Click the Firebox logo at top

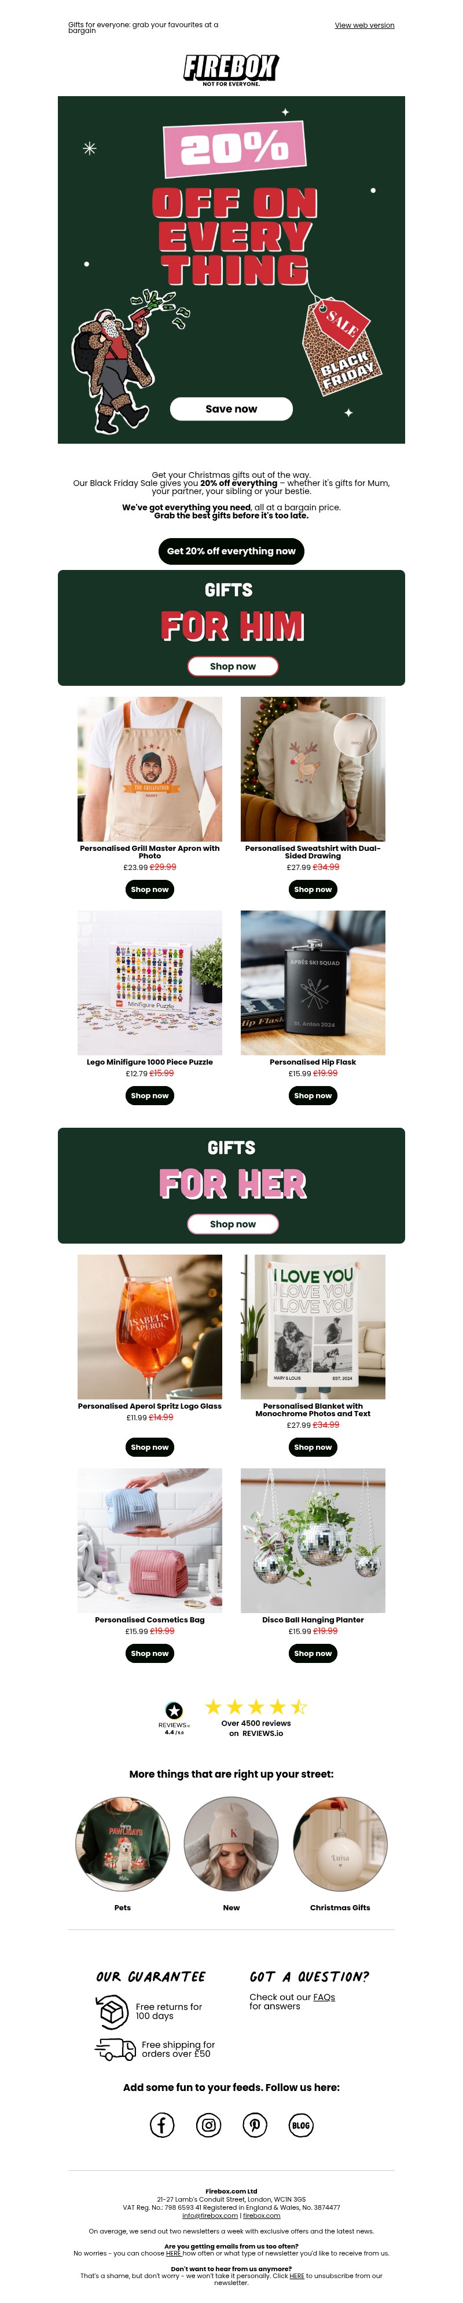(x=231, y=69)
